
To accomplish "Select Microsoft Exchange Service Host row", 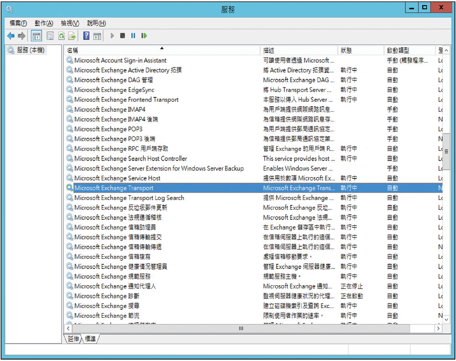I will pyautogui.click(x=253, y=178).
